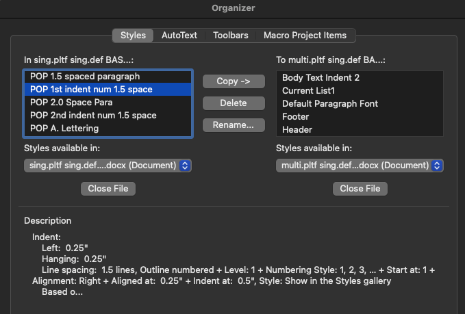Select POP 2nd indent num 1.5 space
The height and width of the screenshot is (314, 465).
[x=108, y=115]
